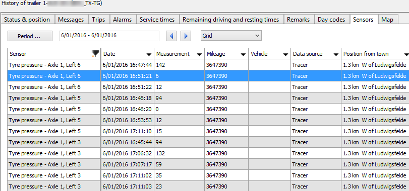Image resolution: width=409 pixels, height=191 pixels.
Task: Open the Mileage column filter arrow
Action: [244, 54]
